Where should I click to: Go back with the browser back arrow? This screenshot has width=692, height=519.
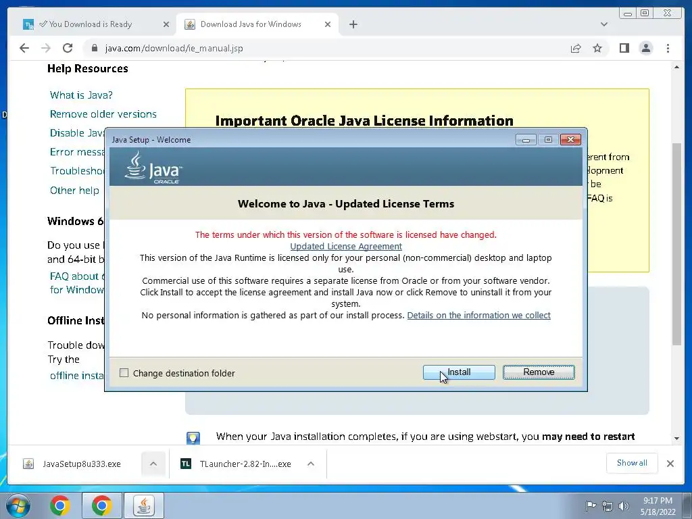[24, 48]
